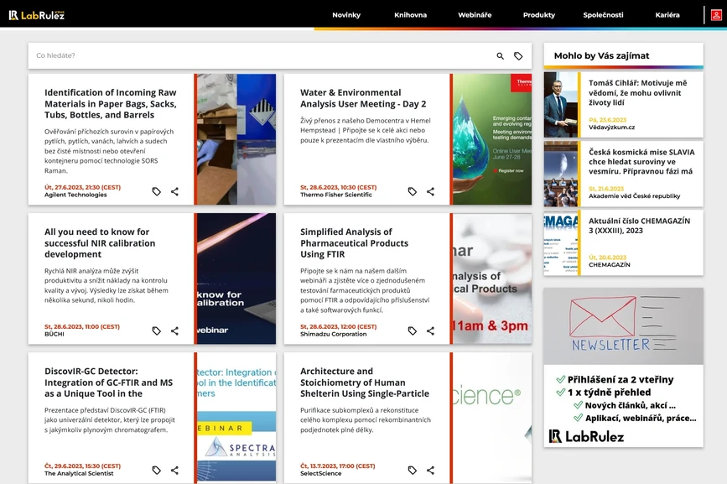Click date 'Út, 27.6.2023, 21:30 (CEST)'

pos(82,187)
